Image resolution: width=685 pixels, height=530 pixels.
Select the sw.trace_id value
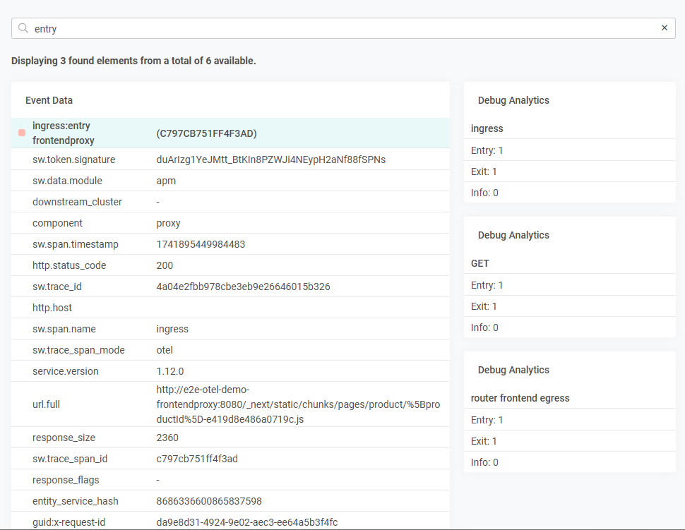[x=243, y=287]
